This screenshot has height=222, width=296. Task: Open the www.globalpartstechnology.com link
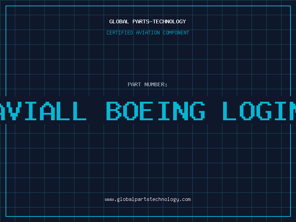point(148,199)
